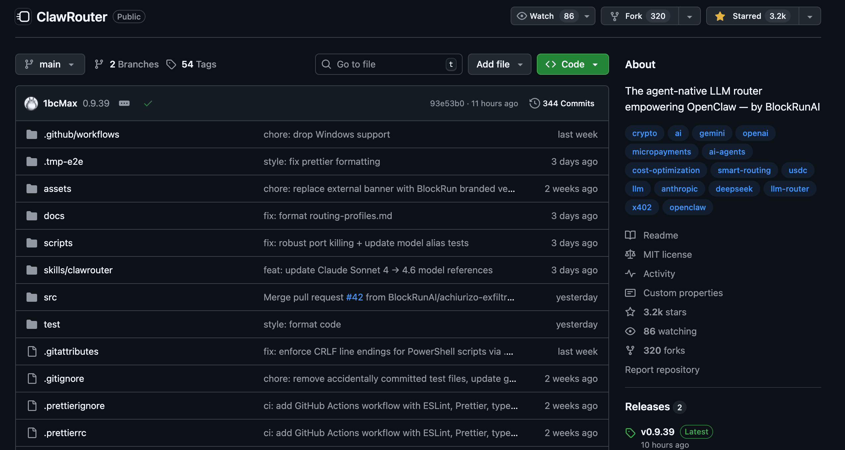
Task: Open commit history via the 344 Commits clock icon
Action: click(535, 103)
